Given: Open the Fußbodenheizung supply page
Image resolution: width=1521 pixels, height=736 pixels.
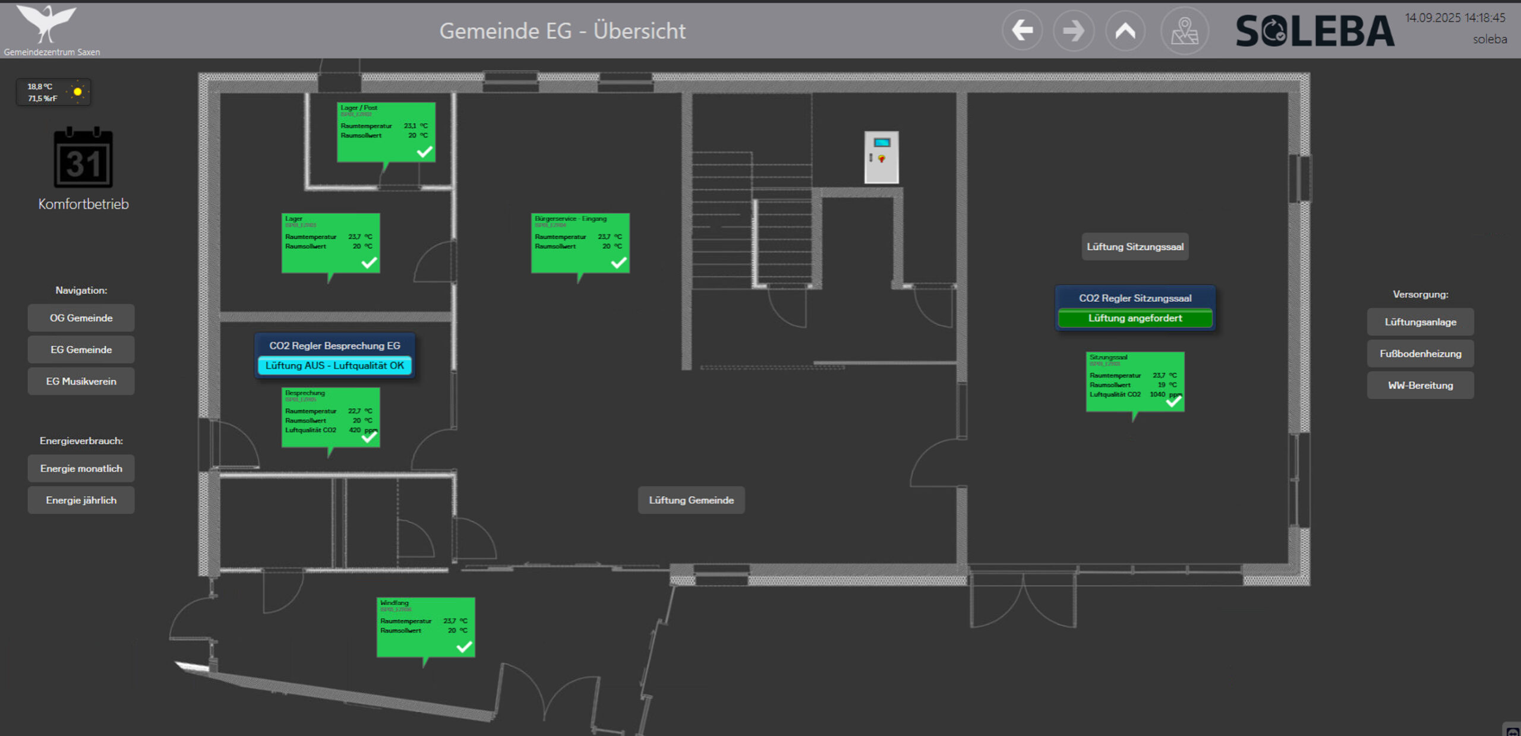Looking at the screenshot, I should click(x=1420, y=354).
